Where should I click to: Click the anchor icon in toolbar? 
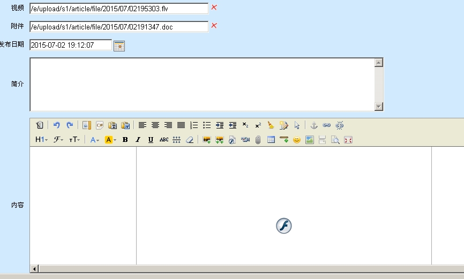pyautogui.click(x=314, y=125)
